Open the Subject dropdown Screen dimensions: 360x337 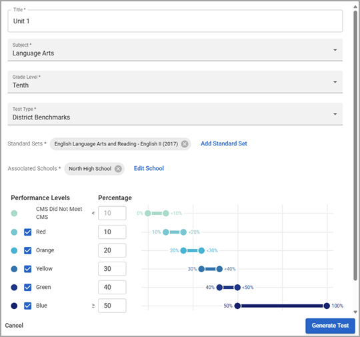[x=175, y=50]
